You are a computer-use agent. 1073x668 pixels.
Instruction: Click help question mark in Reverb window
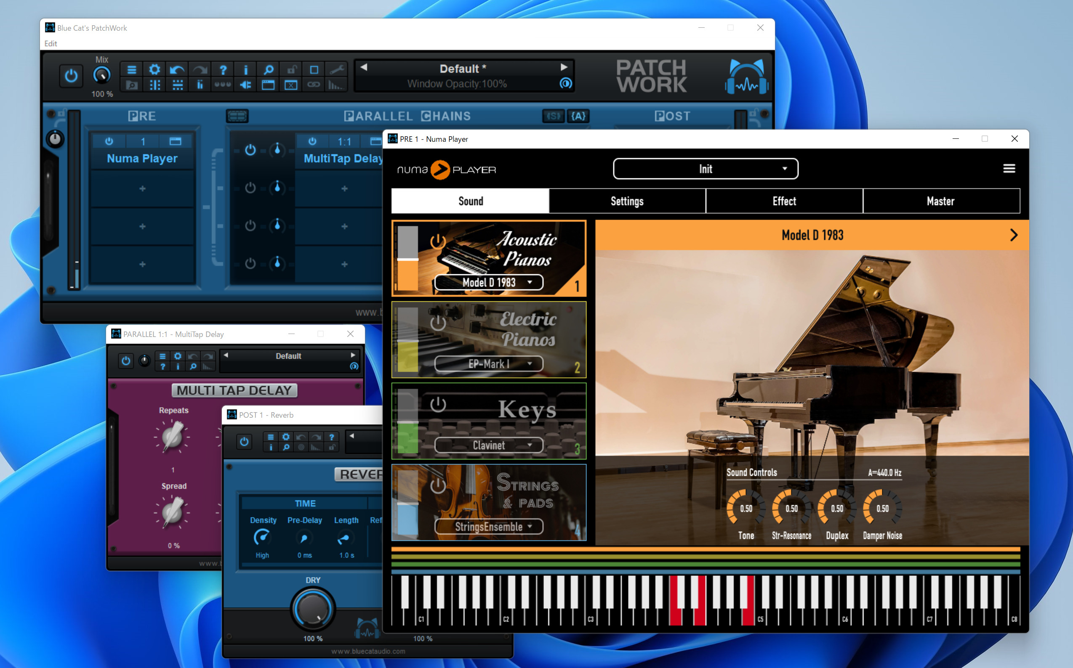(332, 437)
